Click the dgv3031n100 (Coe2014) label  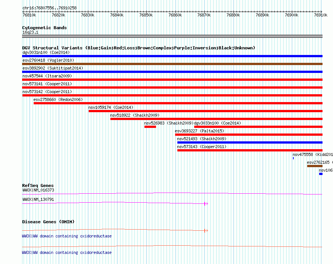tap(46, 52)
